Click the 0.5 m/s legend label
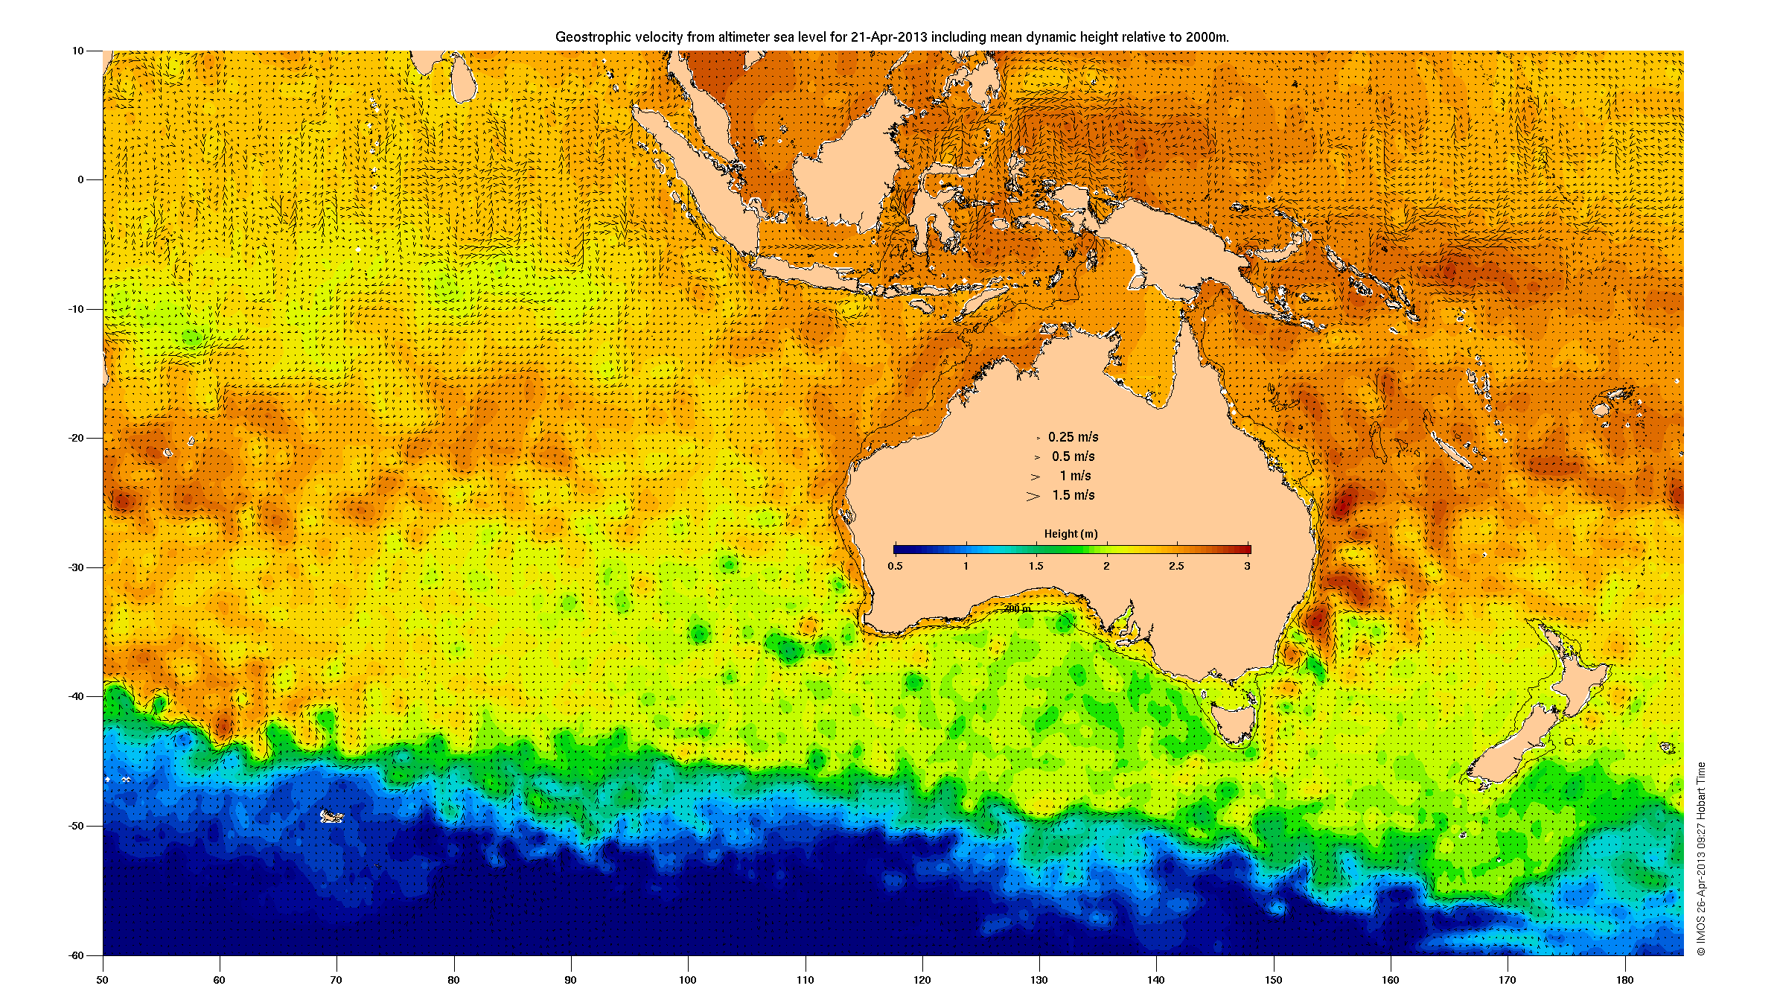1780x1006 pixels. tap(1073, 456)
